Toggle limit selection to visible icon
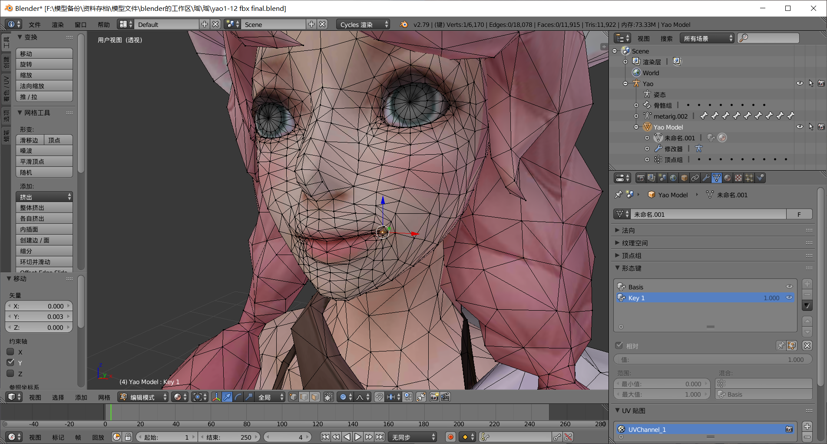 pyautogui.click(x=329, y=397)
